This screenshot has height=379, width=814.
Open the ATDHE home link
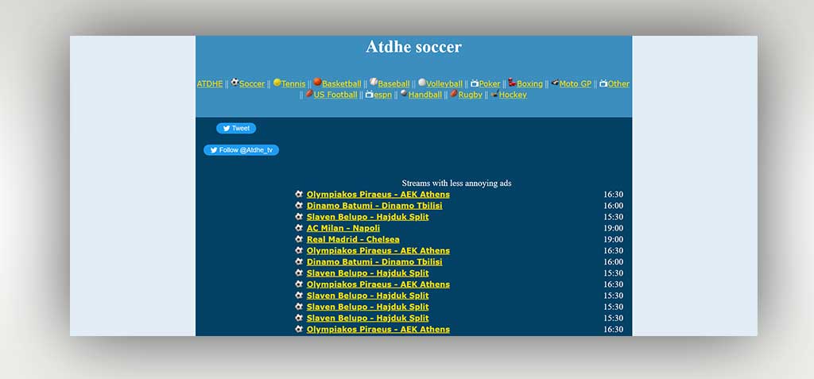210,83
